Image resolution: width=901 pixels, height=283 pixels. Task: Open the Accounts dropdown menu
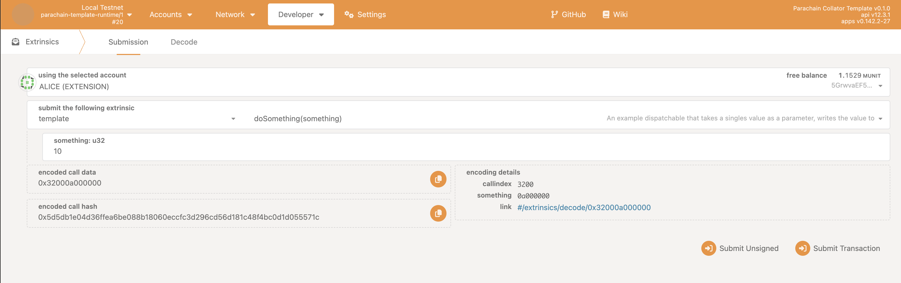pos(171,14)
